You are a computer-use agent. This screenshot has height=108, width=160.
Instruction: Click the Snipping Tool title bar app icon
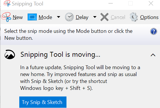(7, 3)
